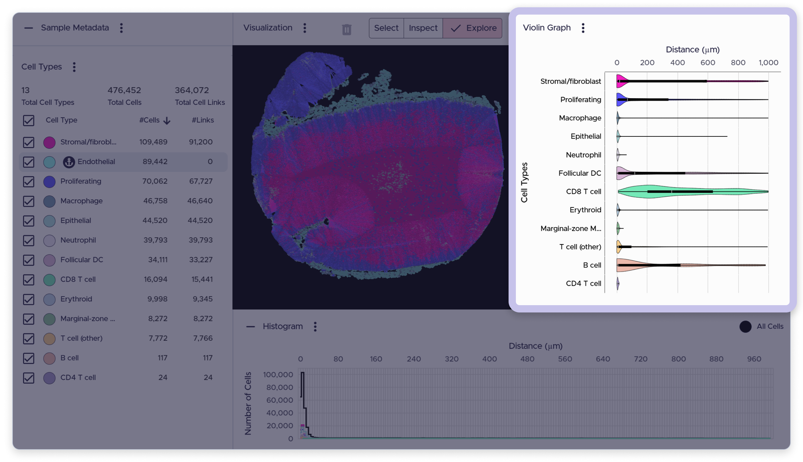Activate the Explore mode button
The image size is (803, 462).
pyautogui.click(x=472, y=28)
